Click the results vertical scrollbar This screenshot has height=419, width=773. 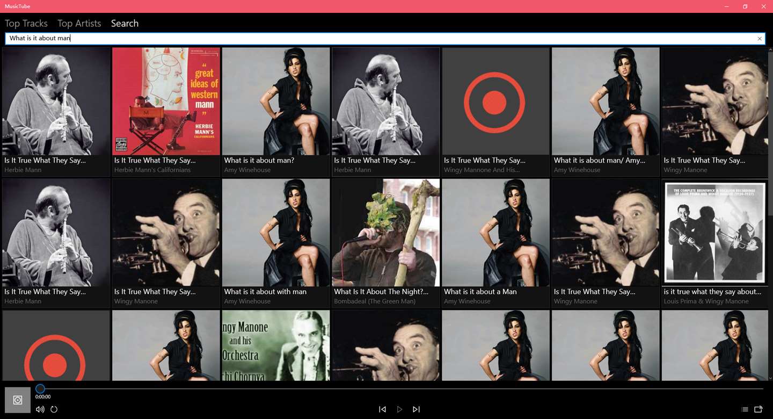click(x=770, y=134)
